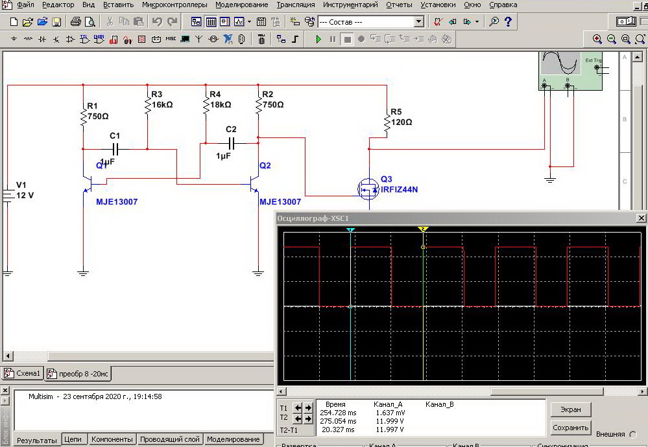
Task: Click the Экран button
Action: [571, 409]
